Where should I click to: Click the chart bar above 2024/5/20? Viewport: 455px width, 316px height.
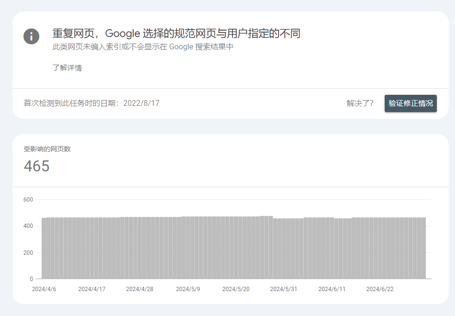point(236,248)
